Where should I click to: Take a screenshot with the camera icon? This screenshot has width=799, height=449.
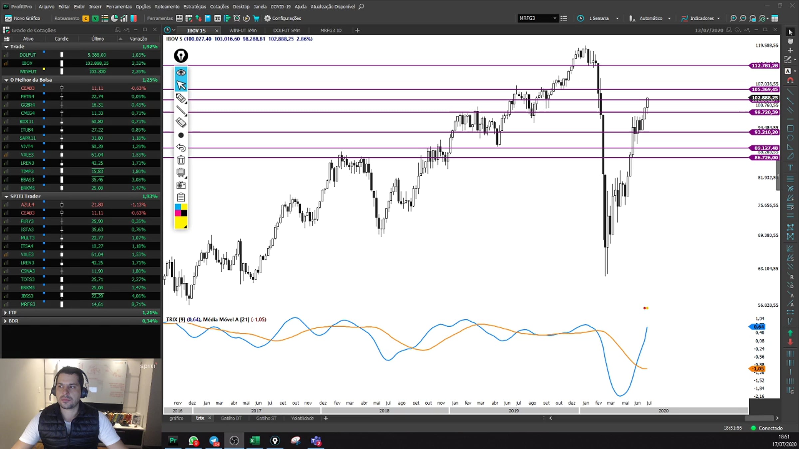(181, 185)
